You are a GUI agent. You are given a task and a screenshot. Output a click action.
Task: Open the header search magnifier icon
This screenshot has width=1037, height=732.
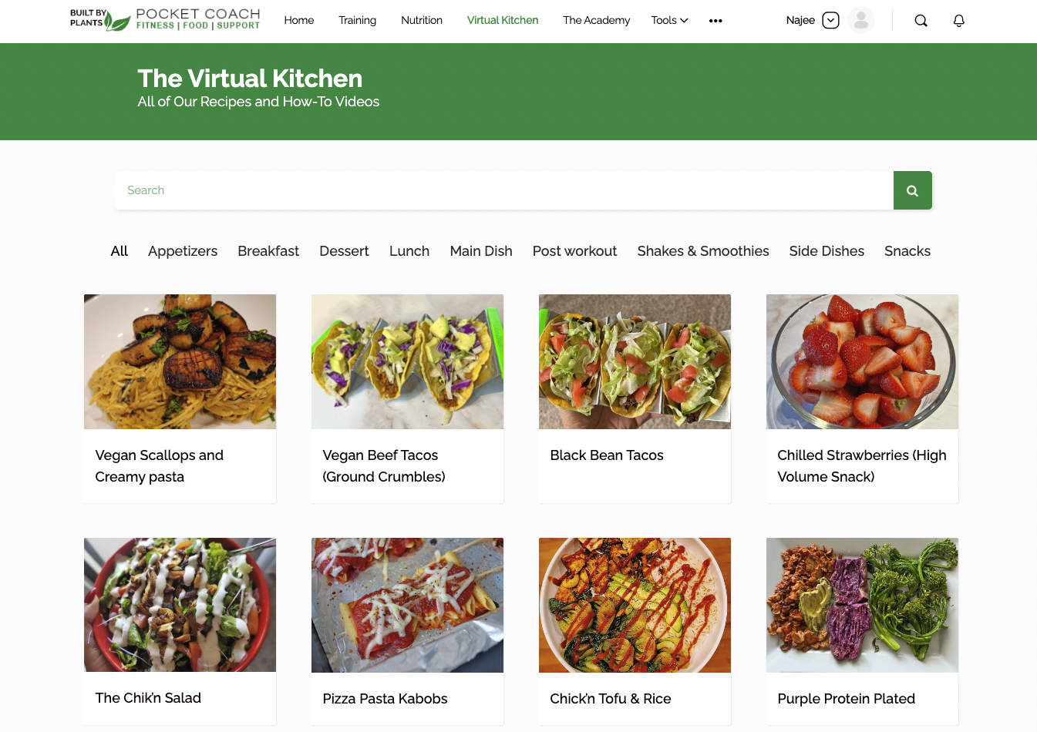point(921,21)
